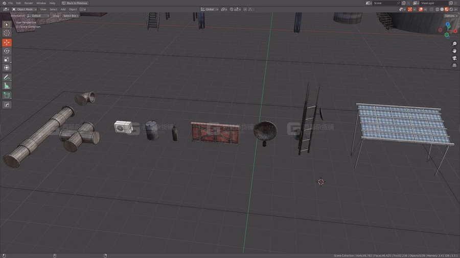Image resolution: width=460 pixels, height=258 pixels.
Task: Open the pivot point dropdown
Action: click(224, 9)
